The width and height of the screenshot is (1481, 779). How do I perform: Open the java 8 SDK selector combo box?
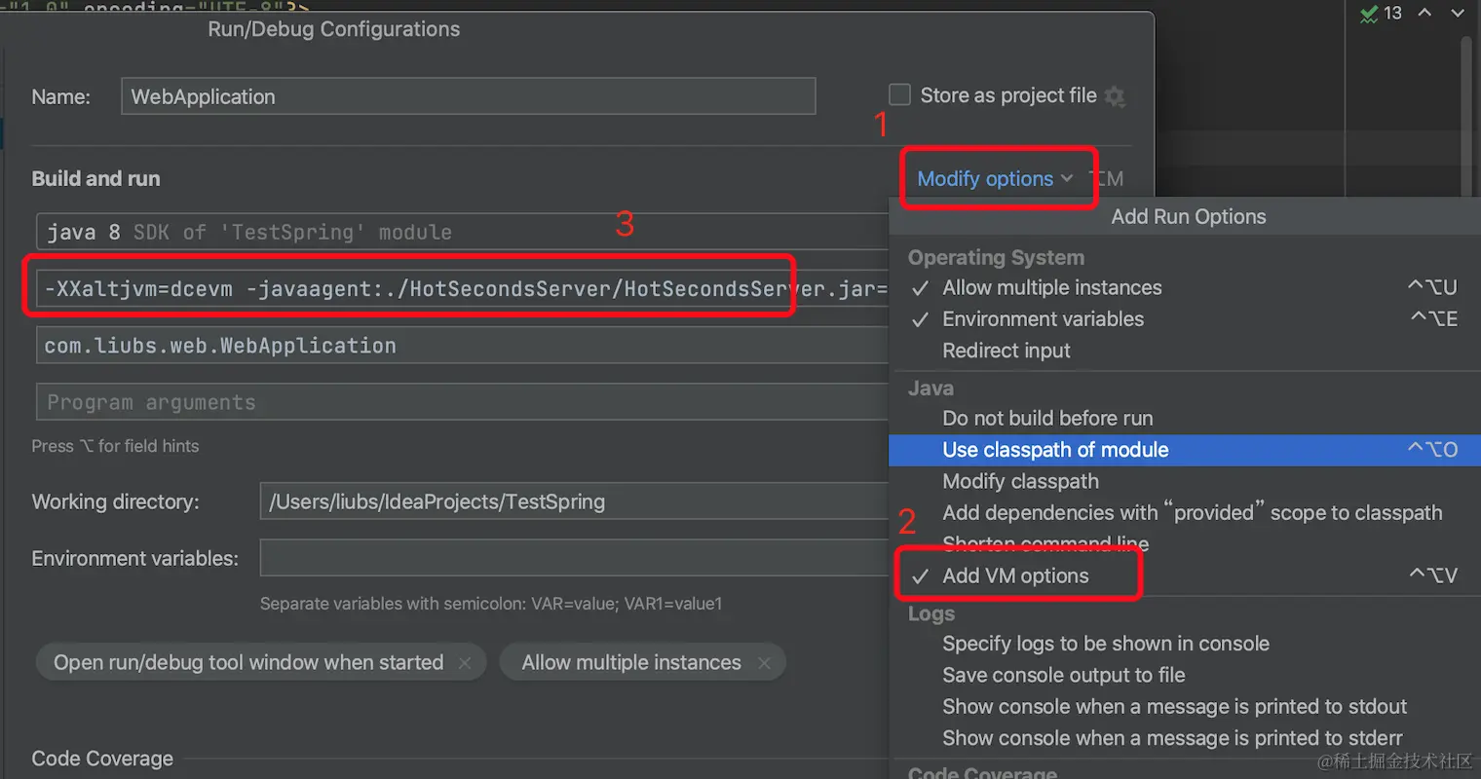click(x=458, y=233)
